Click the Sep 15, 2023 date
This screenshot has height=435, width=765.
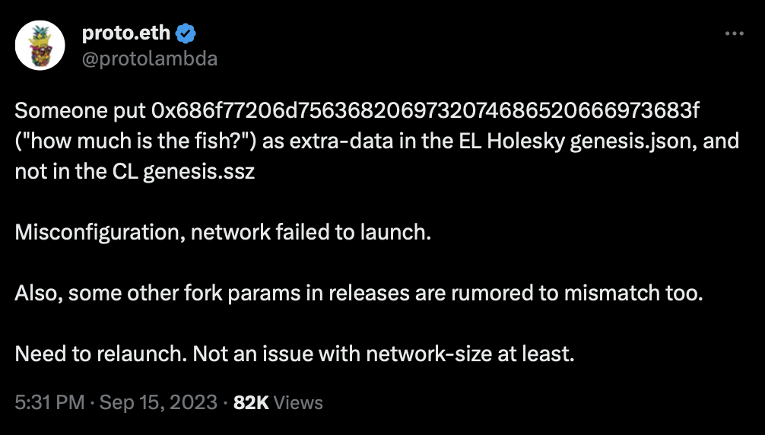[x=158, y=403]
